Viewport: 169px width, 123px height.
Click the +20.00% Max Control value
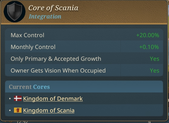(148, 35)
